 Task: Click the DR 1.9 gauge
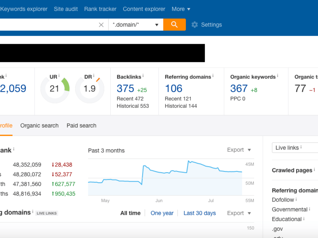90,89
